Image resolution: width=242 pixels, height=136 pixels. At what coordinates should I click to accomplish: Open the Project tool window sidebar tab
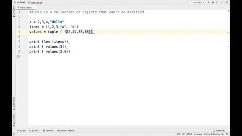(x=14, y=12)
